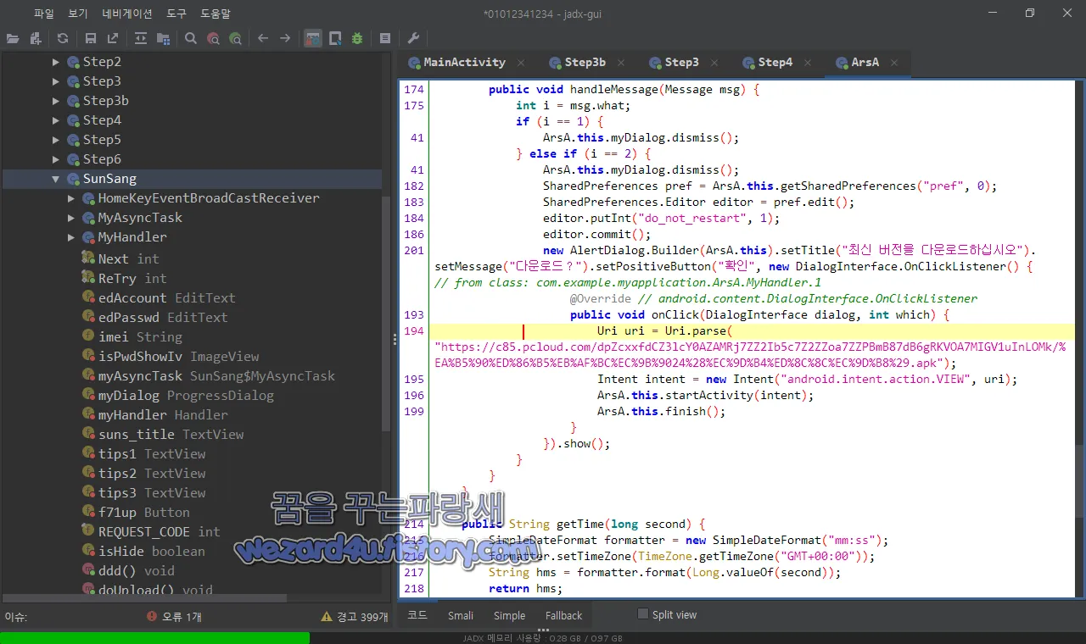Viewport: 1086px width, 644px height.
Task: Click the class tree vertical scrollbar
Action: (x=387, y=314)
